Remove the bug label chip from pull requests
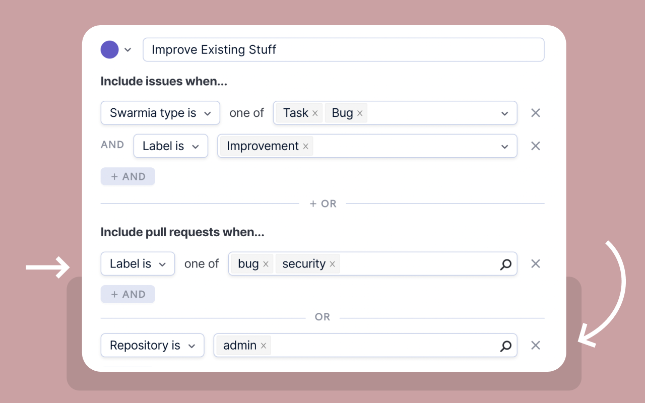Viewport: 645px width, 403px height. pos(266,264)
